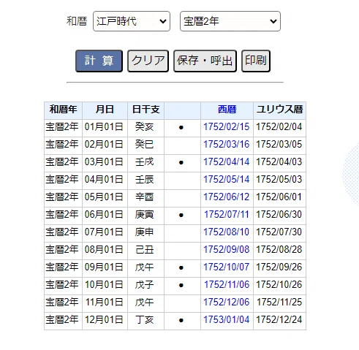Screen dimensions: 359x350
Task: Open the 1752/03/16 date link
Action: pyautogui.click(x=227, y=145)
